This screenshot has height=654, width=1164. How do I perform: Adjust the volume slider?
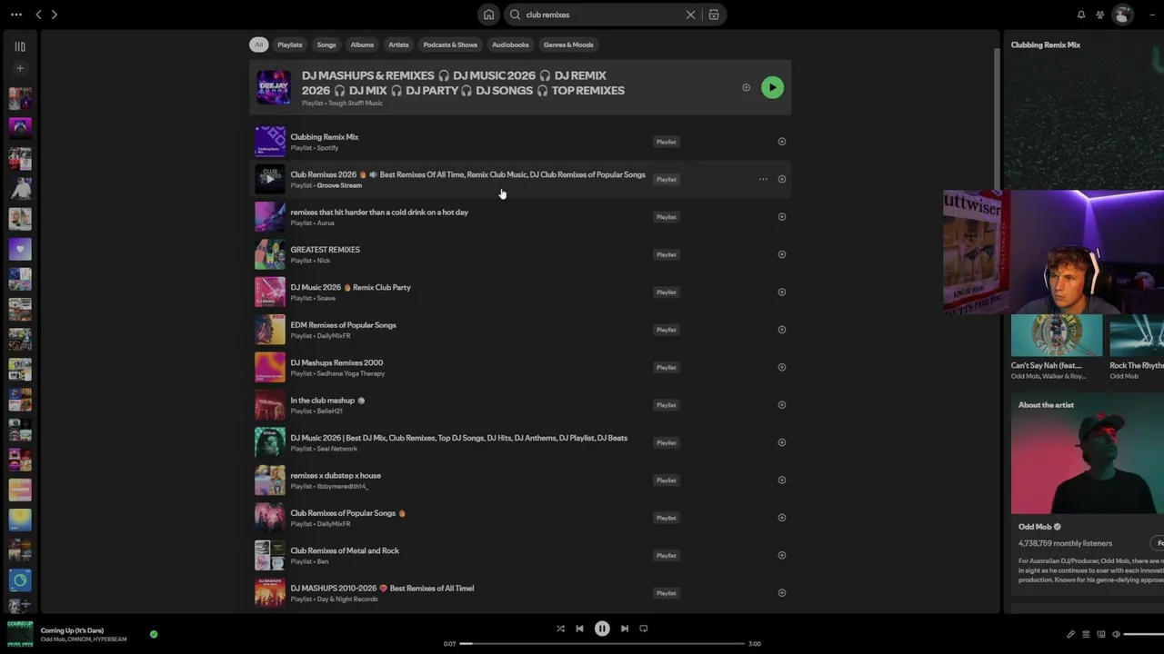[x=1145, y=634]
